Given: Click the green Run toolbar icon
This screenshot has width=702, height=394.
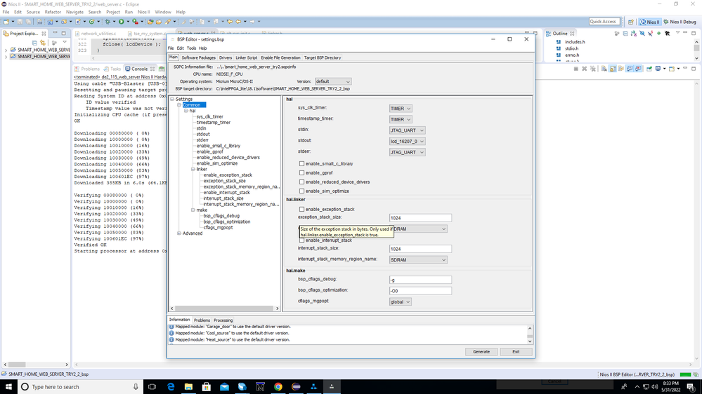Looking at the screenshot, I should (x=122, y=22).
